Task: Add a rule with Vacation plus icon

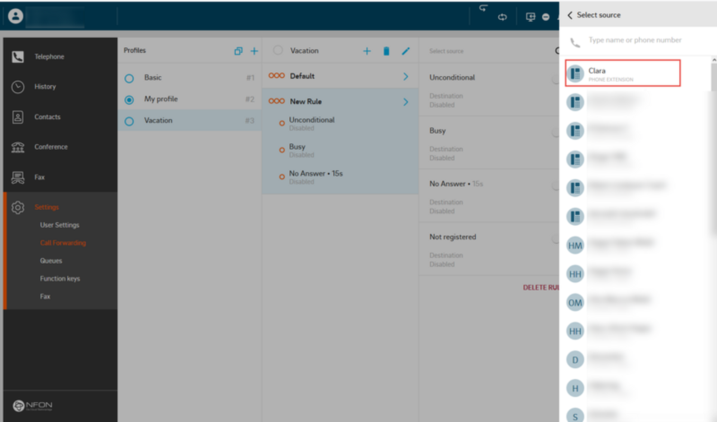Action: (x=367, y=51)
